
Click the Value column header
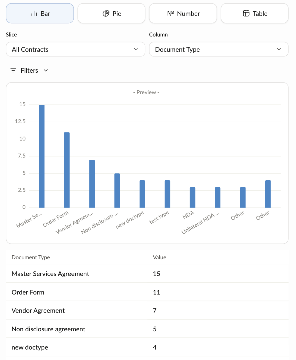(159, 257)
